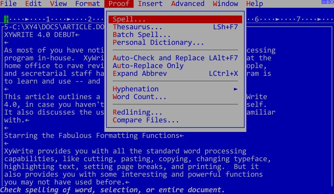Expand the Hyphenation submenu

[x=175, y=89]
